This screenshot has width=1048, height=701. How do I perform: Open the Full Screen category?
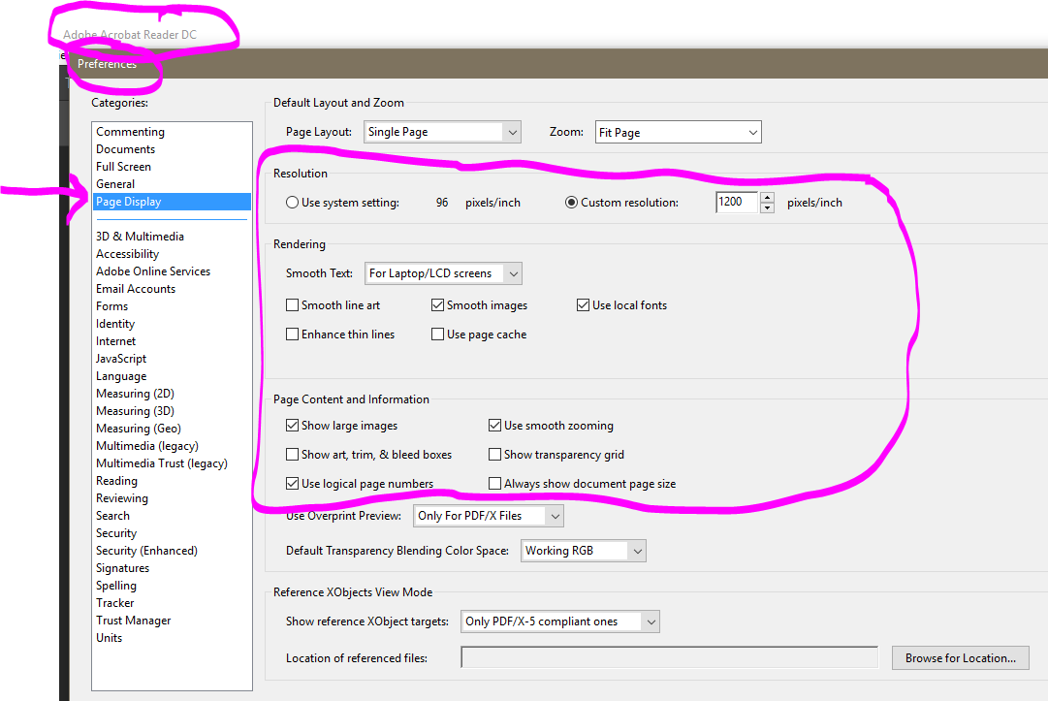pyautogui.click(x=124, y=167)
